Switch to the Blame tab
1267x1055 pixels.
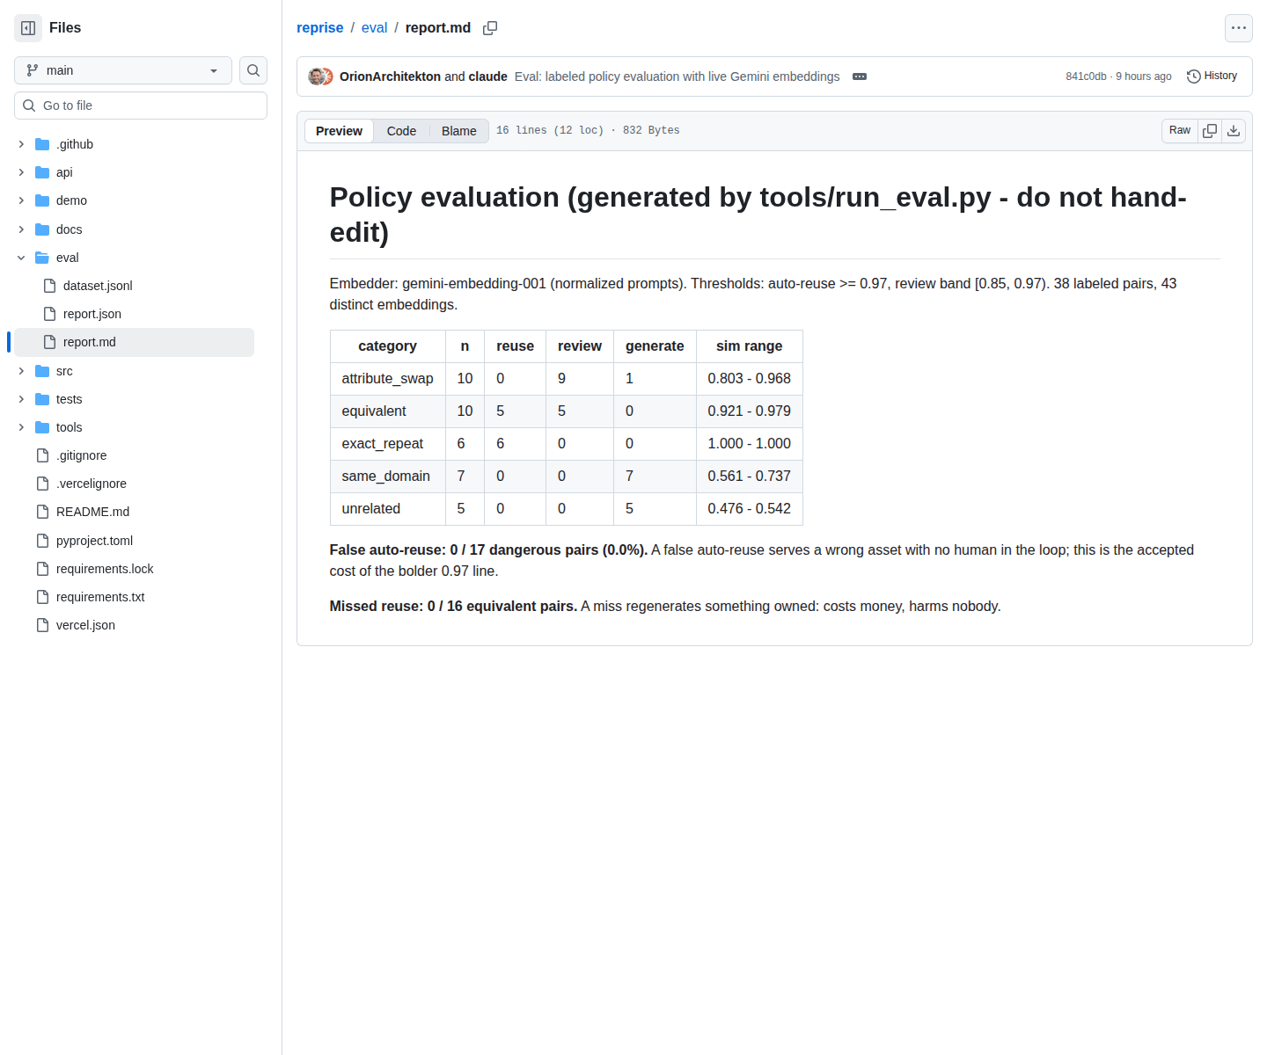[459, 131]
